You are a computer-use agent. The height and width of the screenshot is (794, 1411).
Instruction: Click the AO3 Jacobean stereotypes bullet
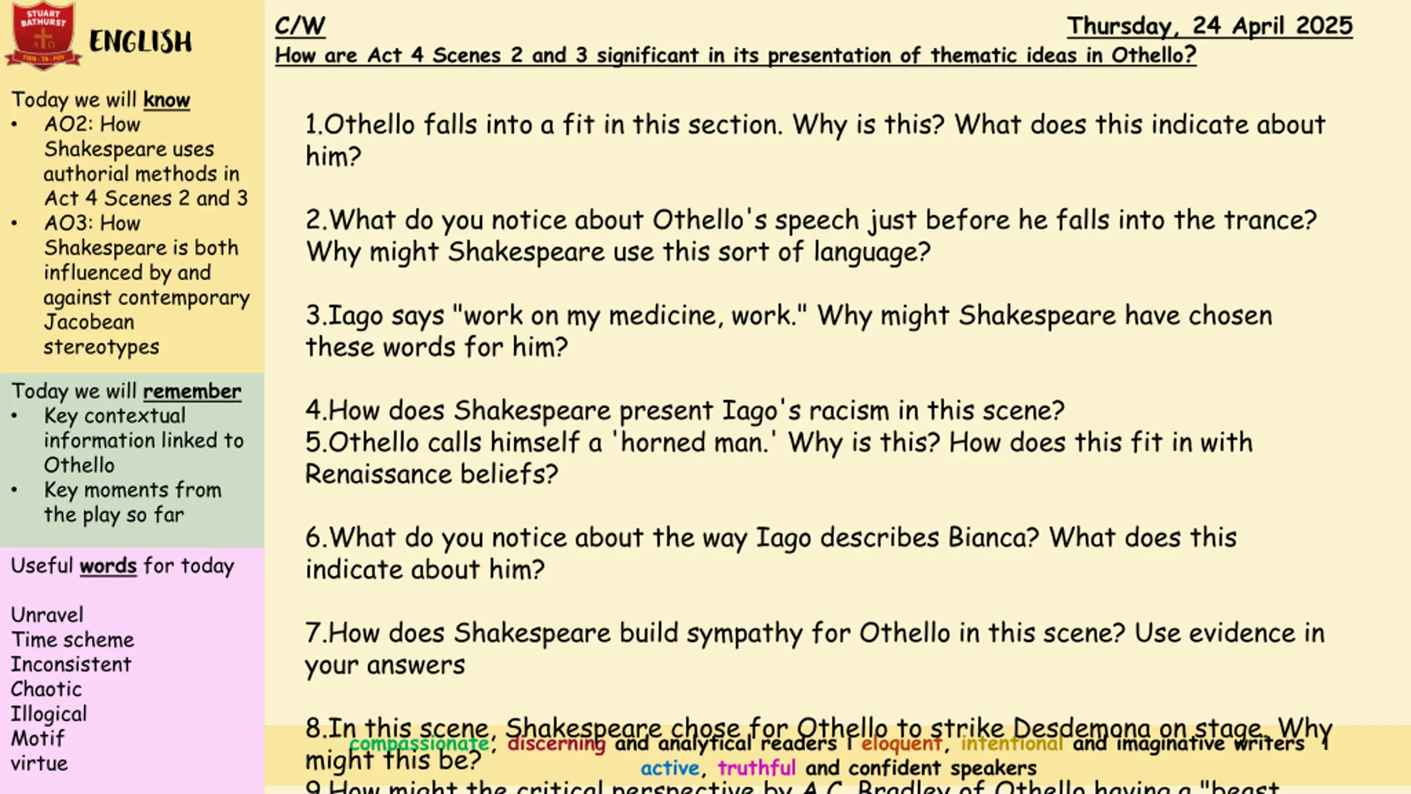pos(147,285)
